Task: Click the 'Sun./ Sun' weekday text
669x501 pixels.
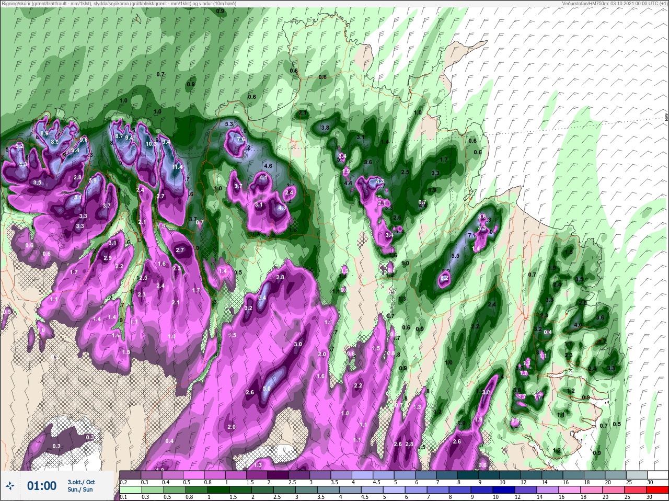Action: 80,489
